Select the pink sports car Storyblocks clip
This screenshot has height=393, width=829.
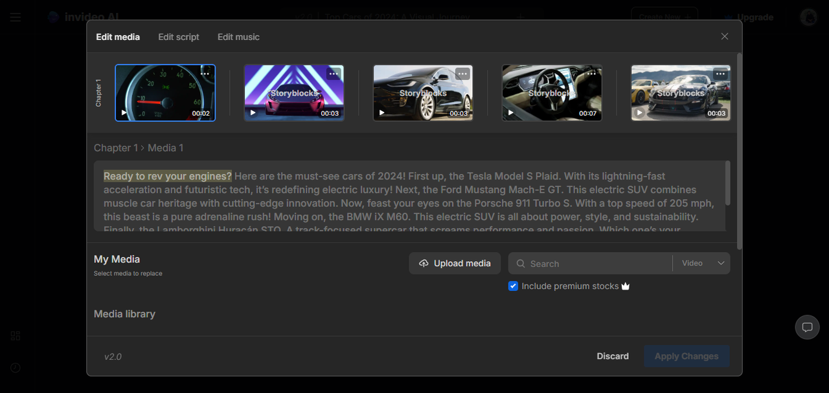[294, 93]
